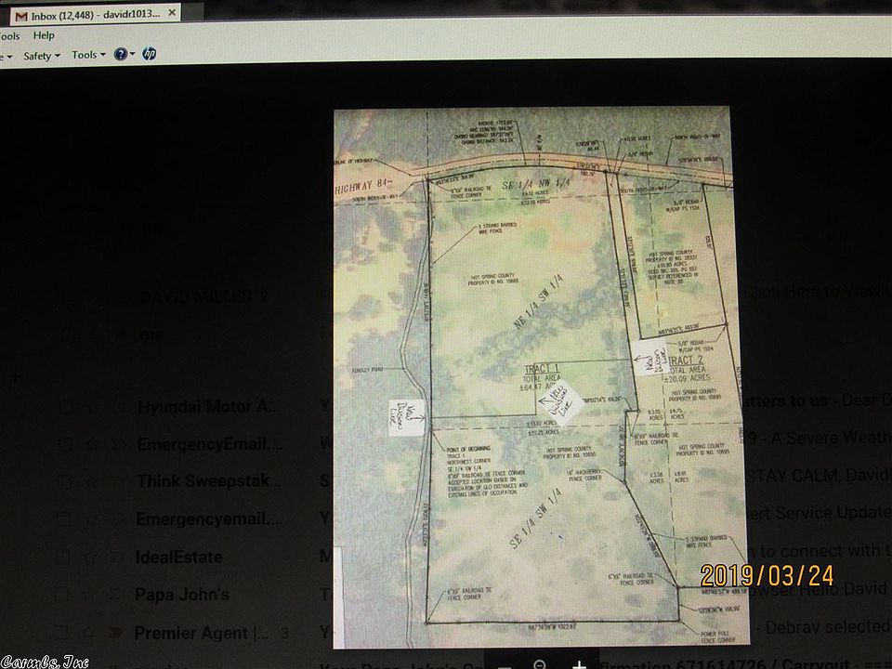Open the Emergencyemail... lowercase sender row
This screenshot has height=669, width=892.
[209, 518]
